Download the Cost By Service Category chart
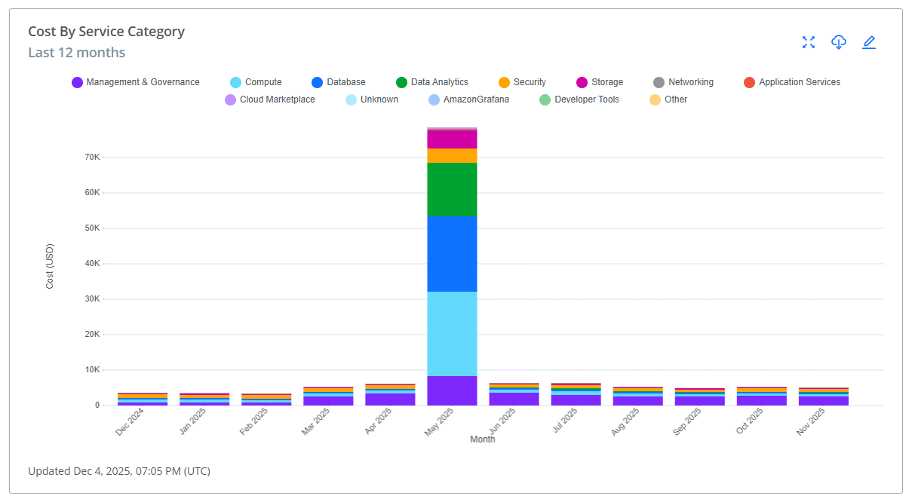The height and width of the screenshot is (502, 915). point(839,42)
